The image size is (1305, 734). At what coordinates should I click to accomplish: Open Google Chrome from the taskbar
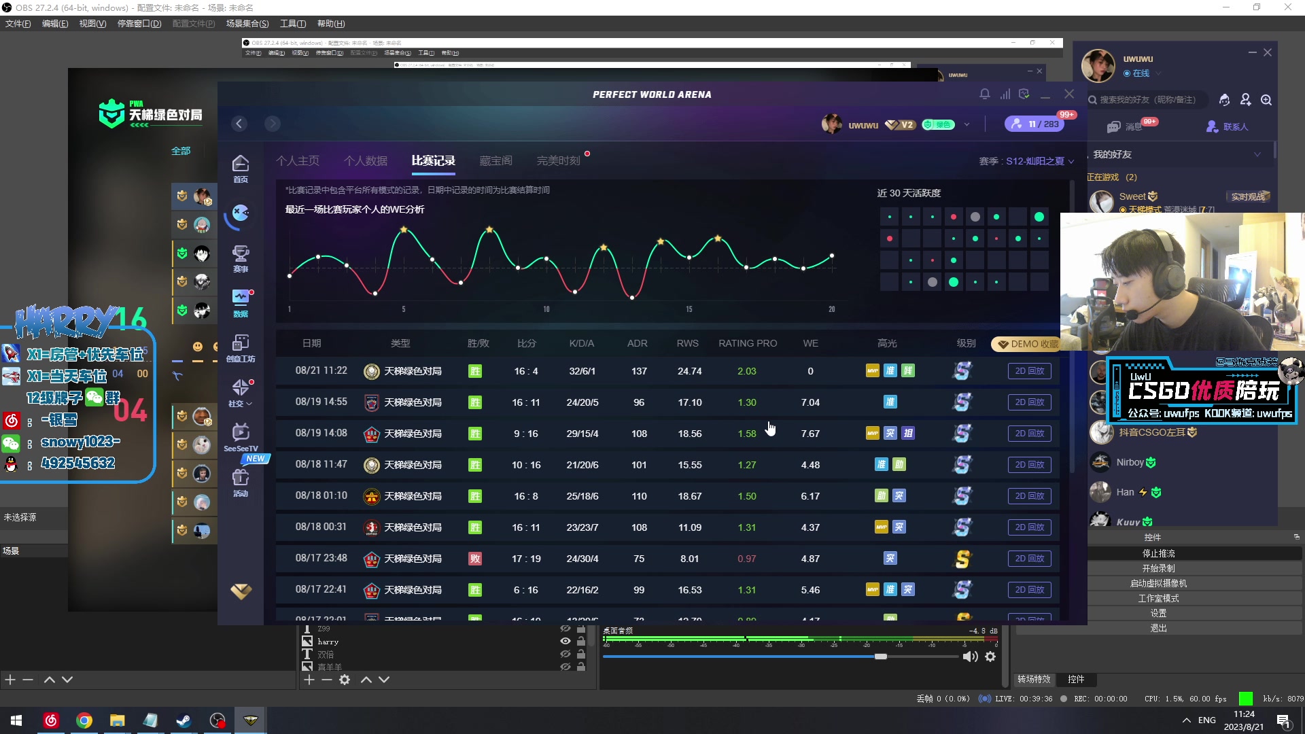[84, 720]
